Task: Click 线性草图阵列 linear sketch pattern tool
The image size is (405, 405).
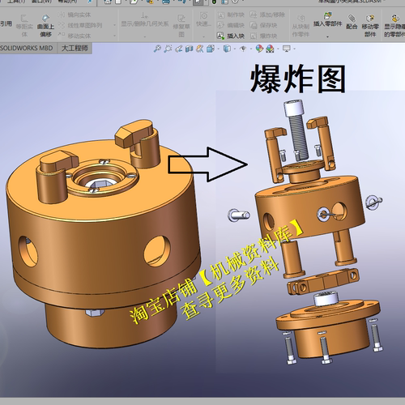Action: pyautogui.click(x=80, y=25)
